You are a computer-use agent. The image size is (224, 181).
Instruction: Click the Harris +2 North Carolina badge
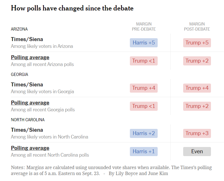144,133
